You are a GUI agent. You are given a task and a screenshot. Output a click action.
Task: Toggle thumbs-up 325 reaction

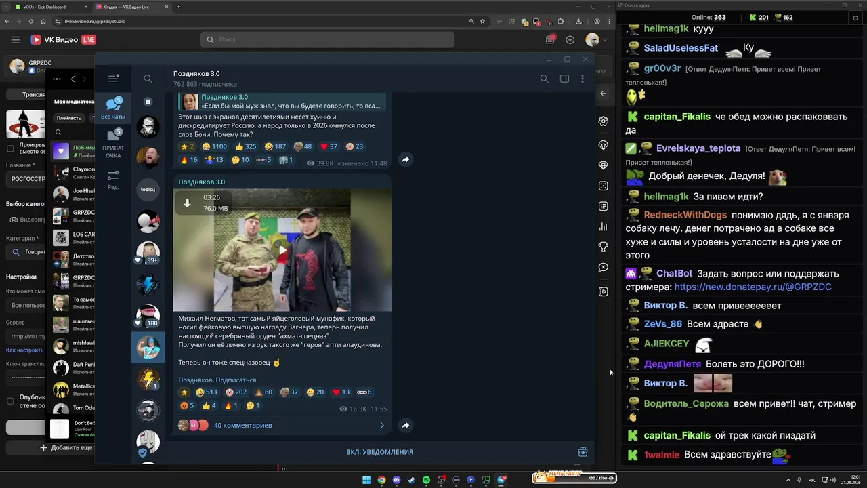[245, 146]
